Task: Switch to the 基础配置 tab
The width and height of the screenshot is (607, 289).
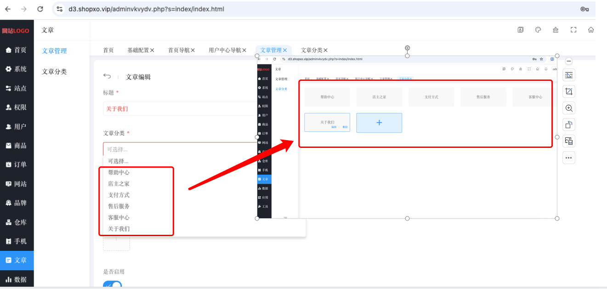Action: point(138,50)
